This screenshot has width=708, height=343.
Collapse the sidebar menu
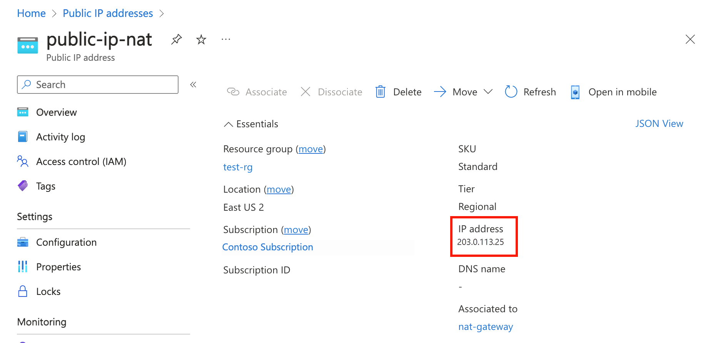click(193, 85)
